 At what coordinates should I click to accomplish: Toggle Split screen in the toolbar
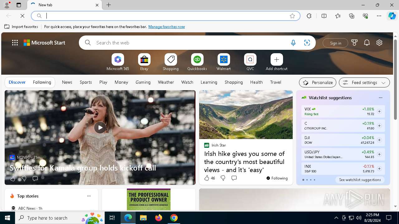(x=324, y=16)
